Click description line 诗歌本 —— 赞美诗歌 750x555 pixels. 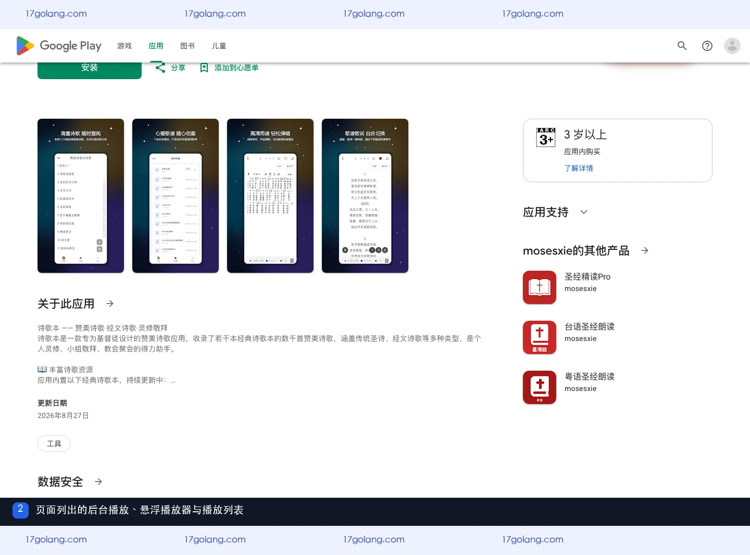(x=103, y=328)
